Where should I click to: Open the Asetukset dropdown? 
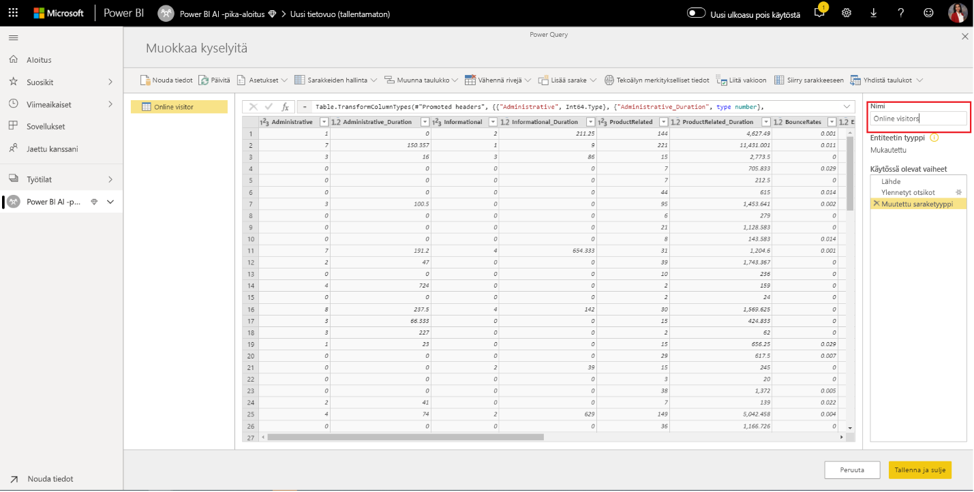coord(262,80)
